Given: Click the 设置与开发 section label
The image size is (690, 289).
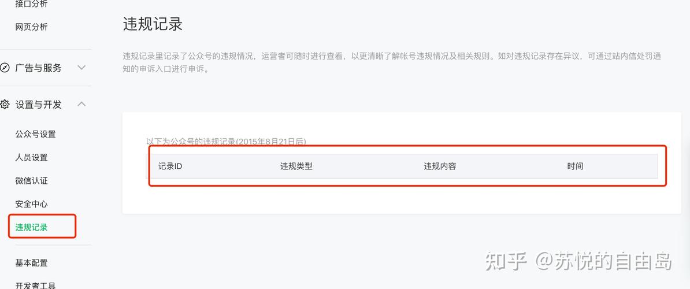Looking at the screenshot, I should point(38,104).
